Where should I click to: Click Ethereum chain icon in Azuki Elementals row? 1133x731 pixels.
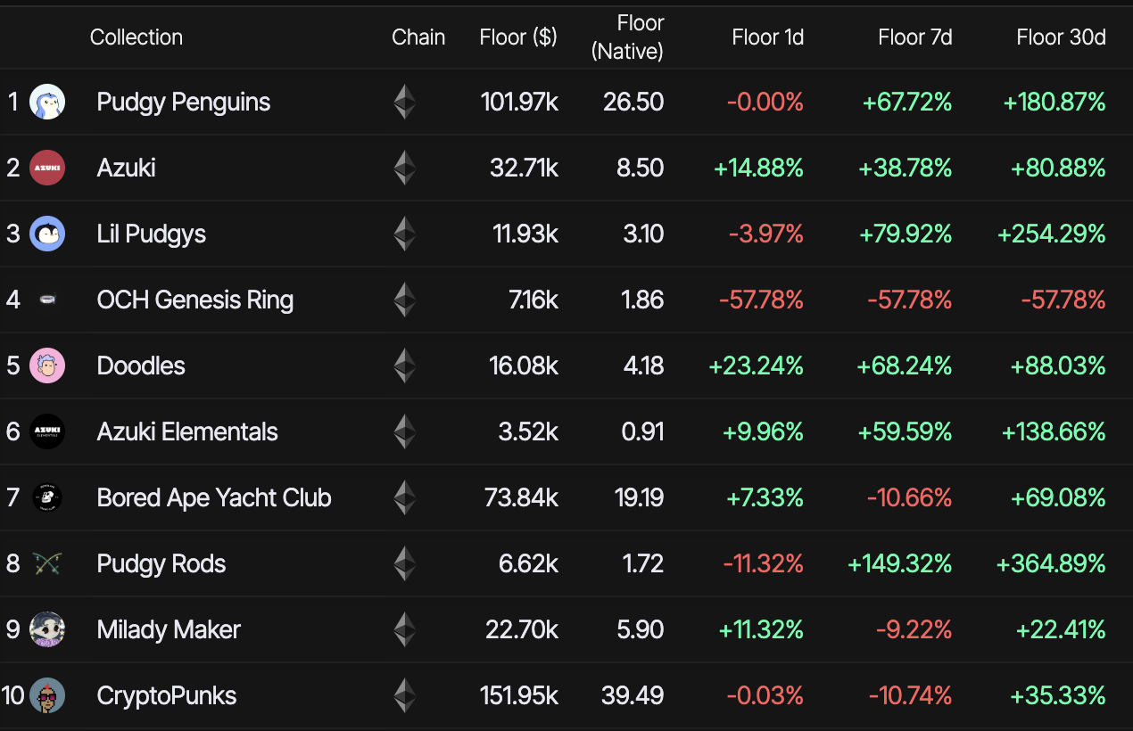click(405, 431)
